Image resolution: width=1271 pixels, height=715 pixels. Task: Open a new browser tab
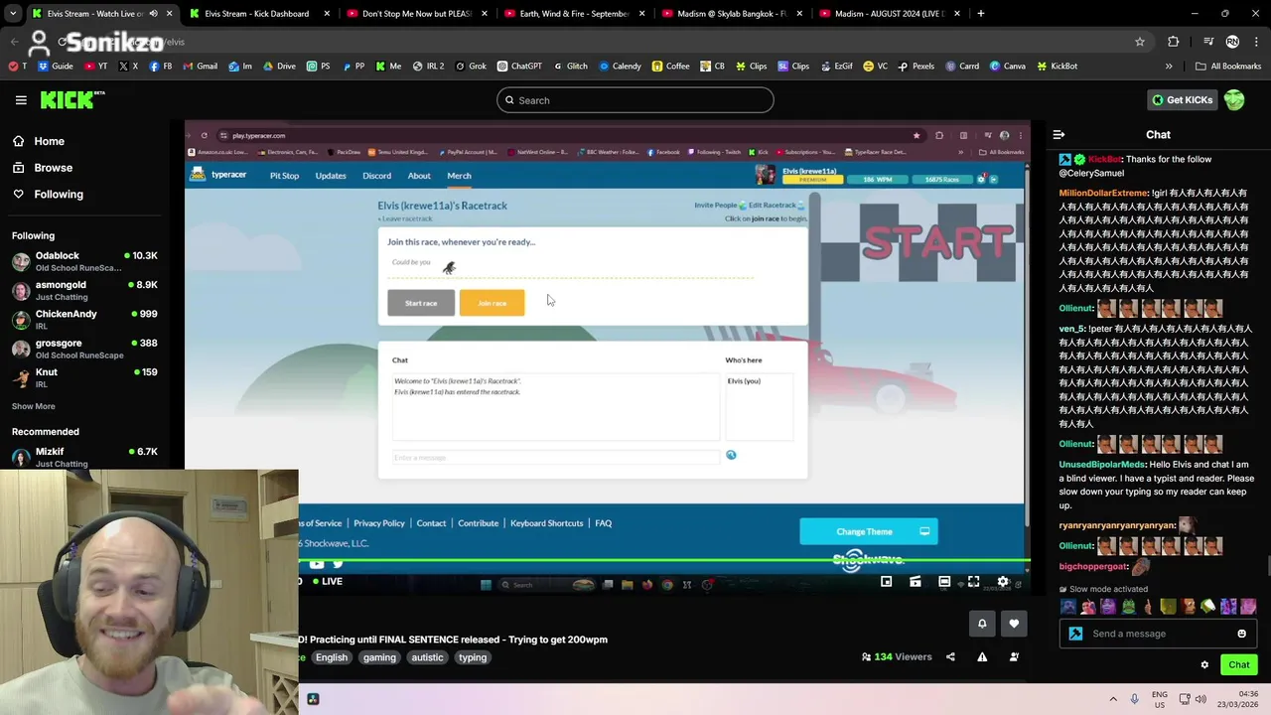980,14
